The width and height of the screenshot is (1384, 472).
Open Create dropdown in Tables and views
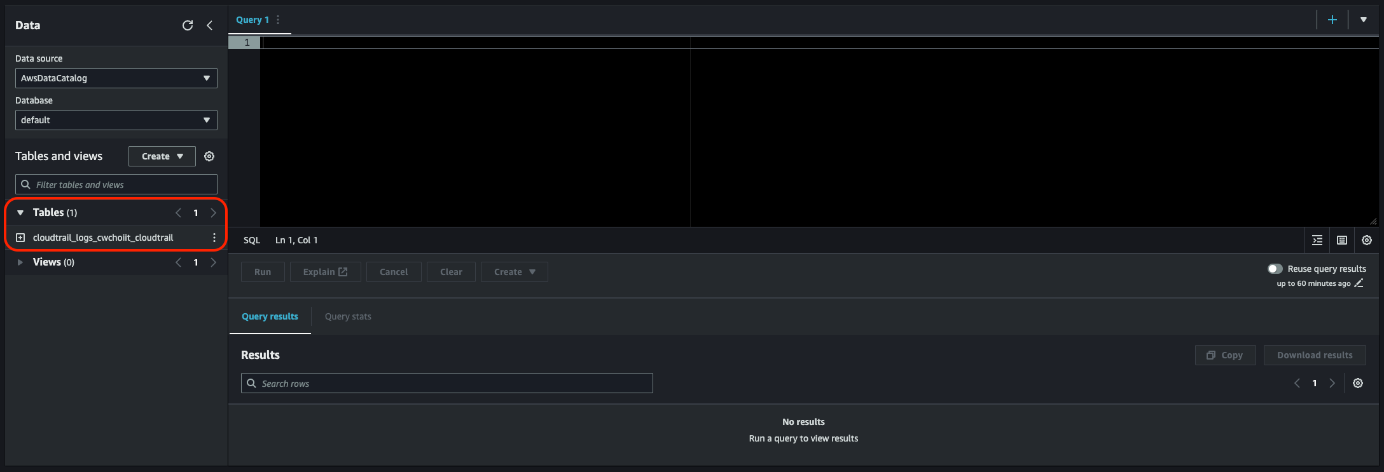(x=162, y=156)
